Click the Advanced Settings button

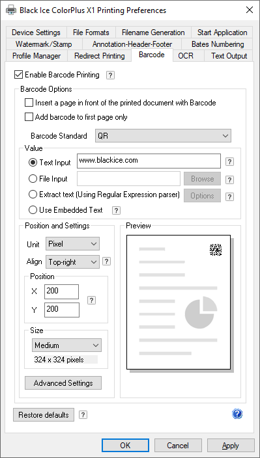63,383
